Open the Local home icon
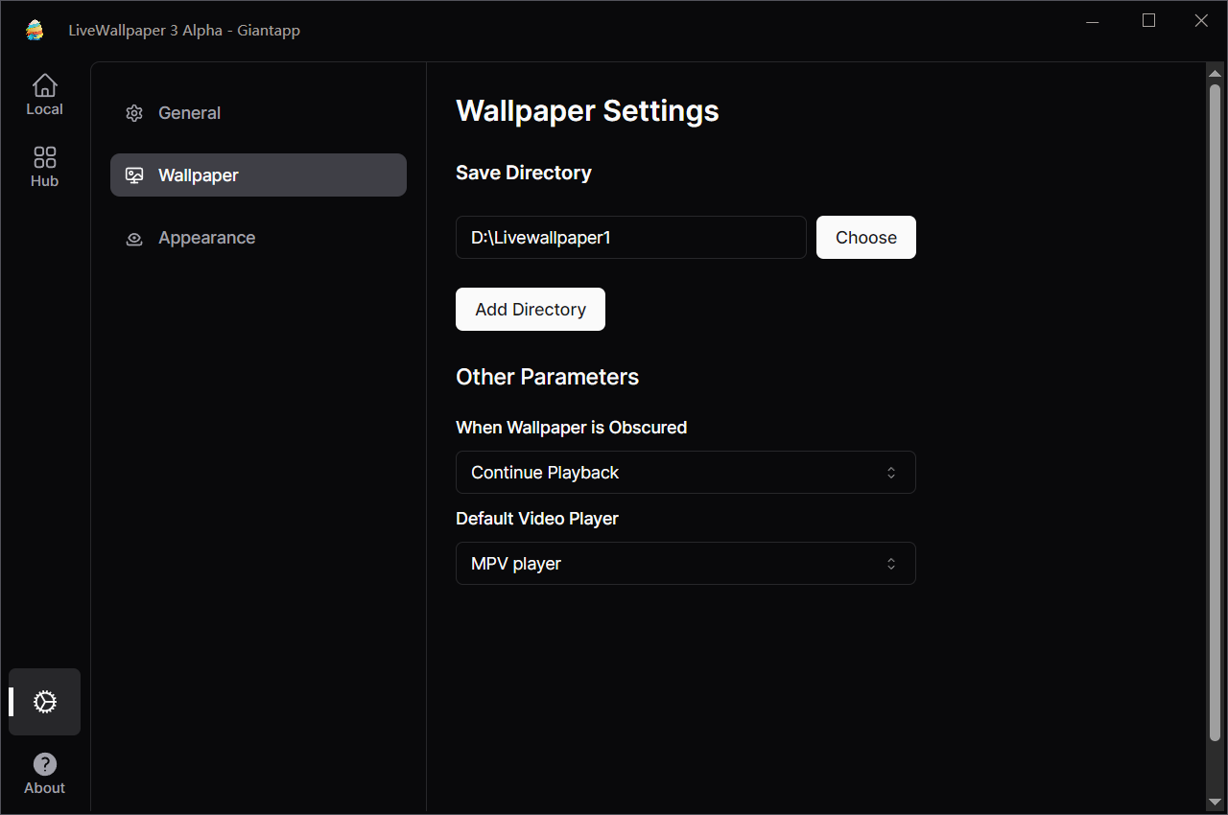 tap(44, 86)
